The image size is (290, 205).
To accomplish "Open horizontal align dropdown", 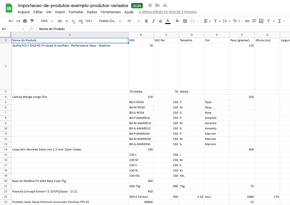I will (207, 21).
